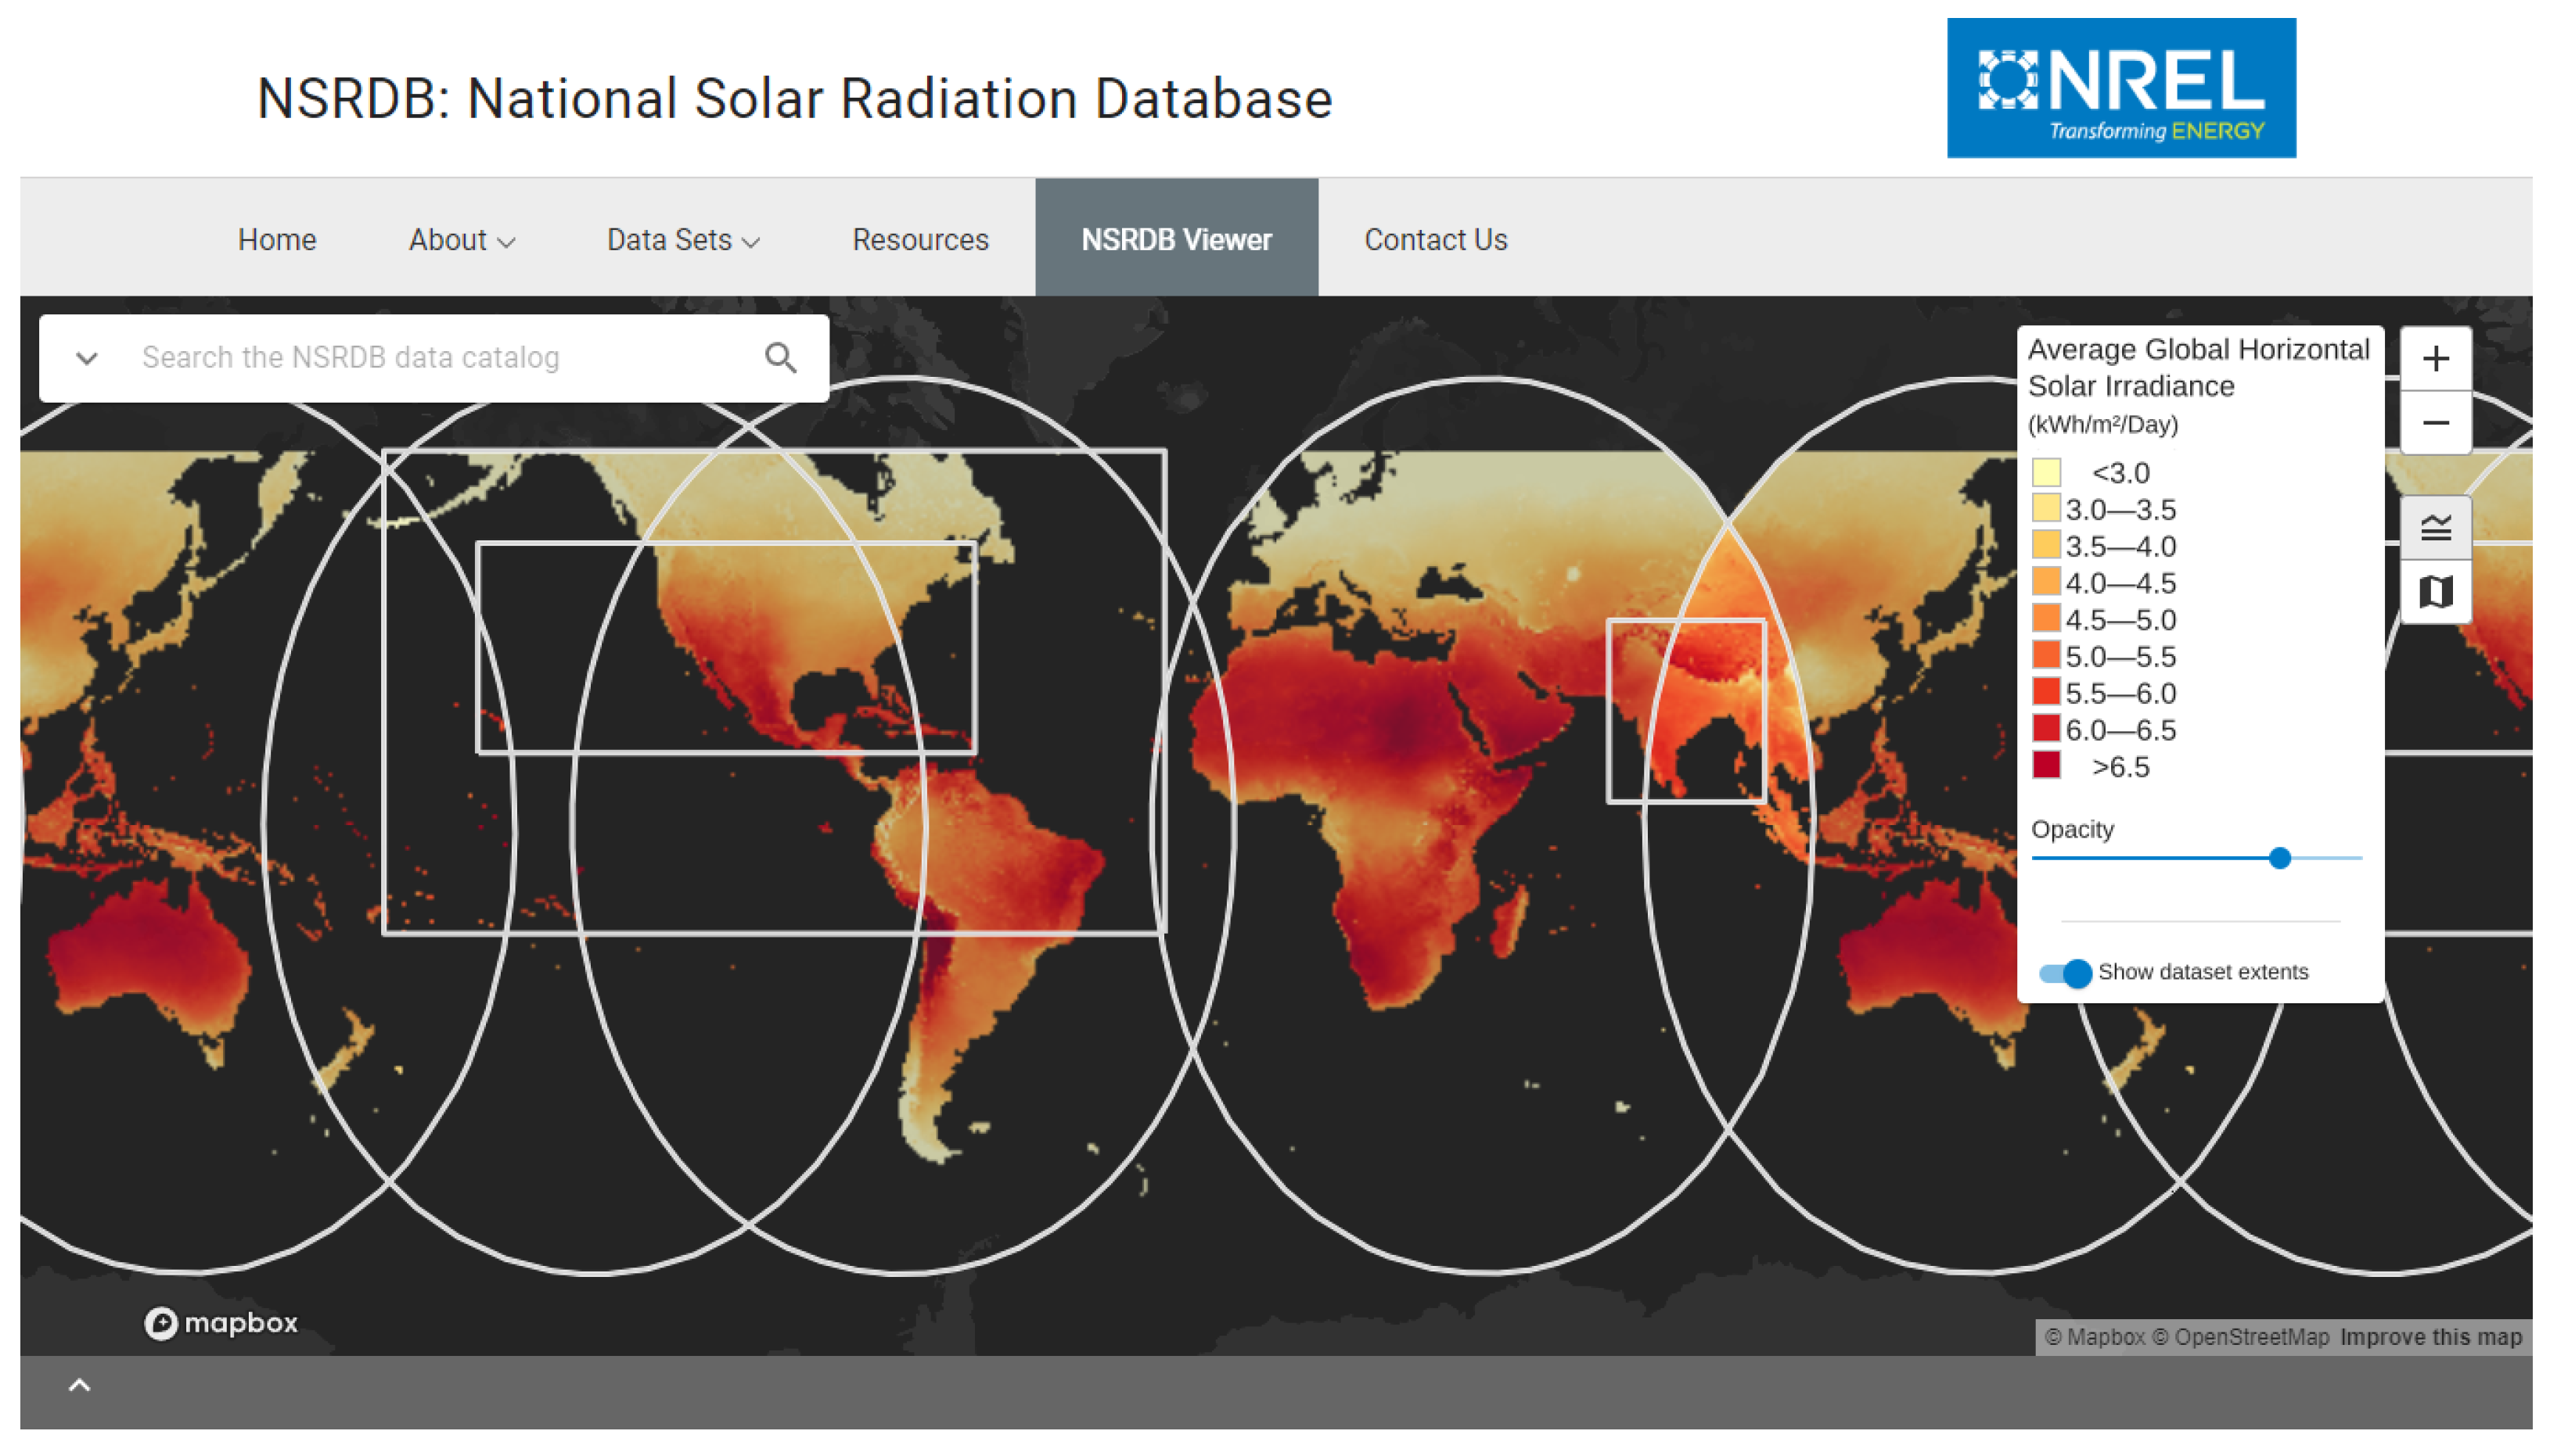
Task: Expand the search catalog chevron dropdown
Action: 87,357
